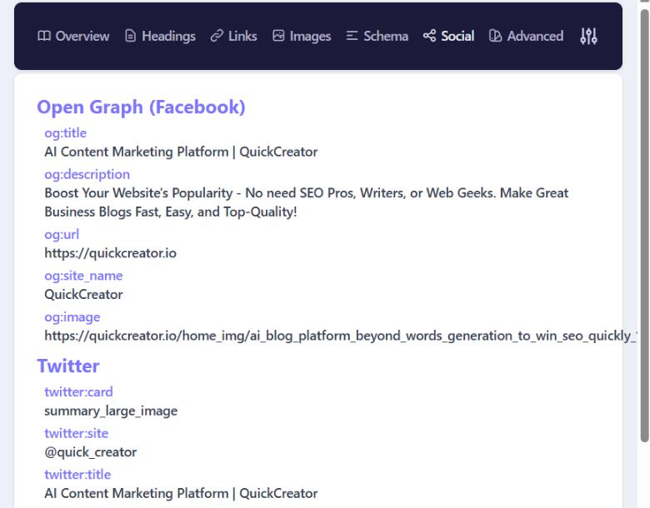Image resolution: width=650 pixels, height=508 pixels.
Task: Click the twitter:title value text
Action: point(181,494)
